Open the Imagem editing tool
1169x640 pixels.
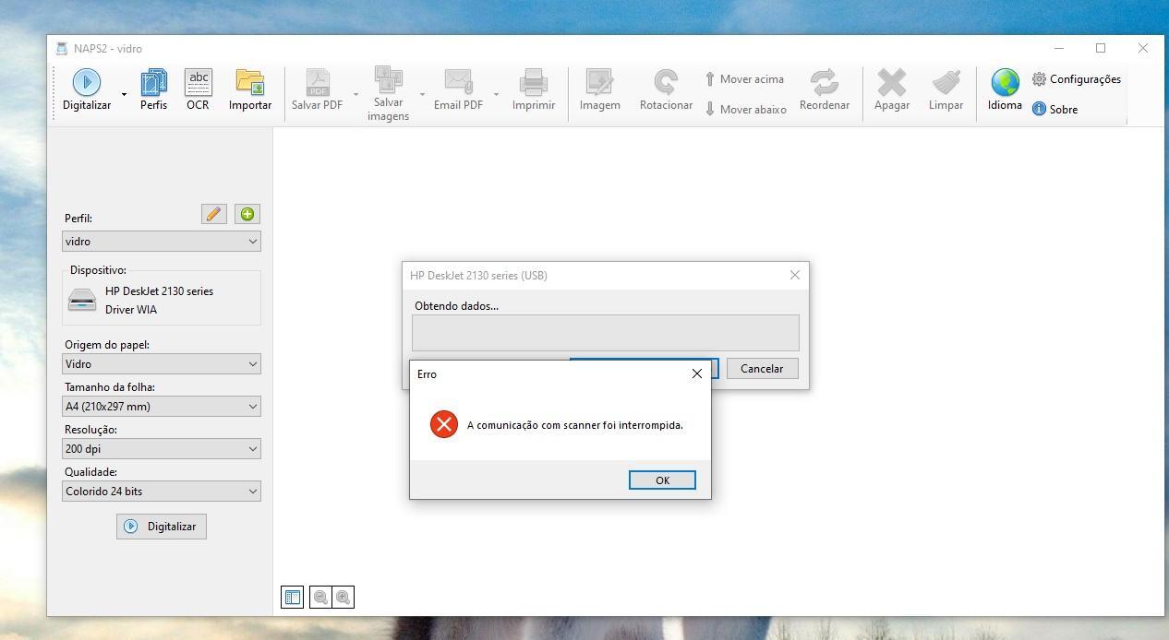599,90
